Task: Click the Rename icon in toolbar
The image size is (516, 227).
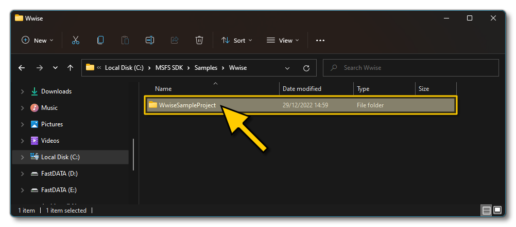Action: [150, 40]
